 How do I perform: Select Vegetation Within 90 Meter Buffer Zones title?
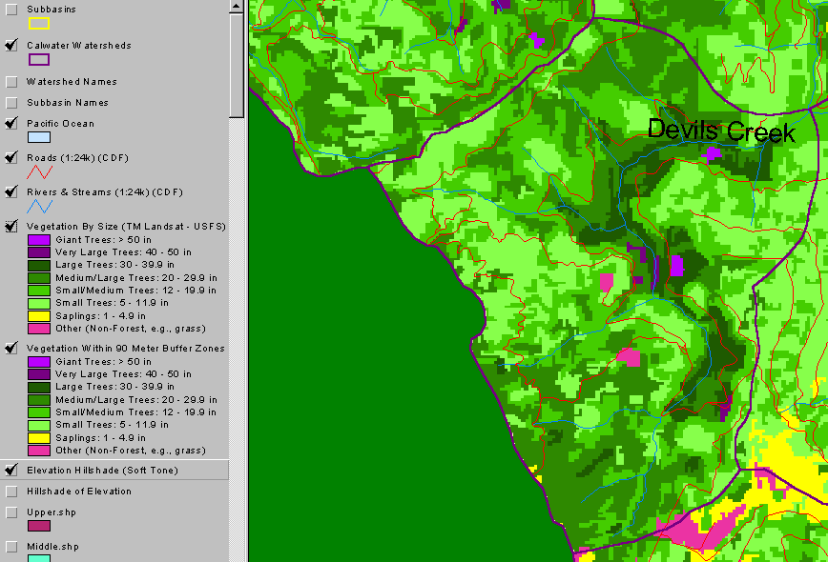coord(126,348)
